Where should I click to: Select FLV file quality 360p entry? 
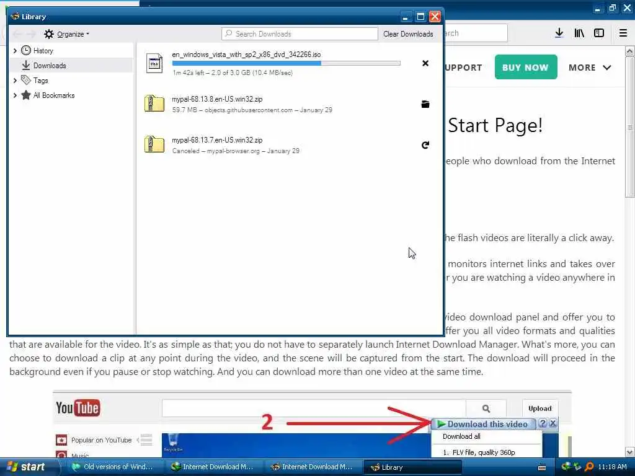[479, 452]
